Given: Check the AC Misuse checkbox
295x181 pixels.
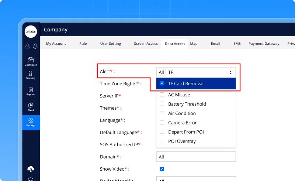Looking at the screenshot, I should click(162, 95).
